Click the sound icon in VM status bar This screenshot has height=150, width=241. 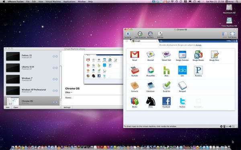pos(230,126)
